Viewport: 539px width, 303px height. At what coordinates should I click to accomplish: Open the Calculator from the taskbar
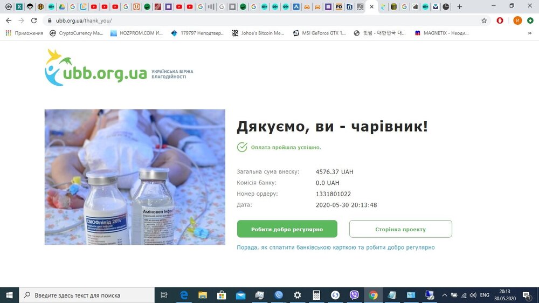click(316, 295)
